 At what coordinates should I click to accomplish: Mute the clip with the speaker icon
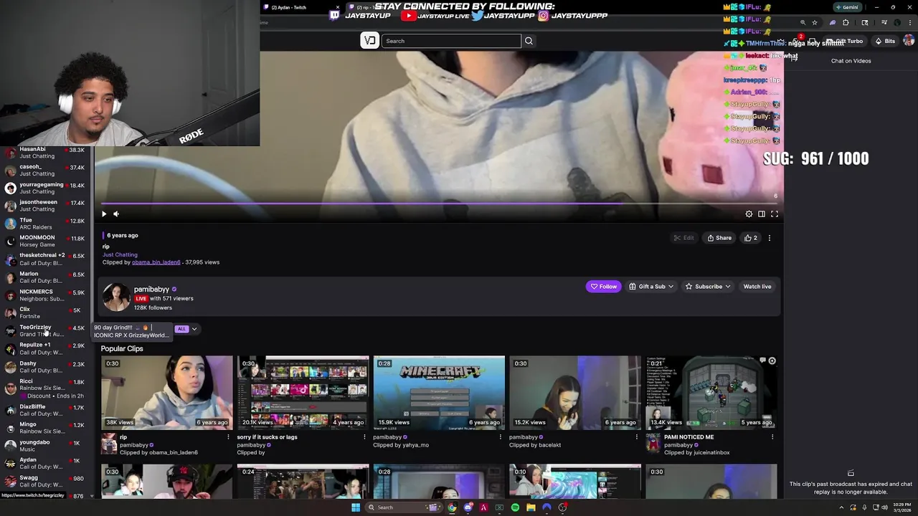click(x=116, y=214)
